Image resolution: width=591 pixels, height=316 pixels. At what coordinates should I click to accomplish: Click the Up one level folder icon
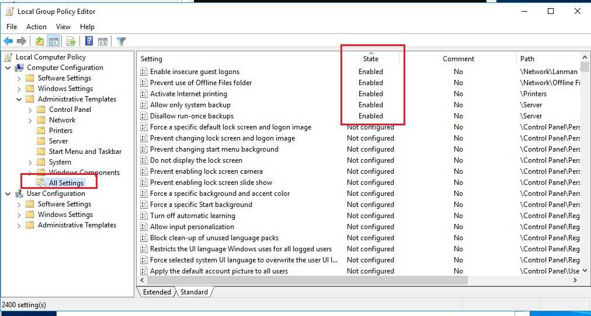point(39,41)
